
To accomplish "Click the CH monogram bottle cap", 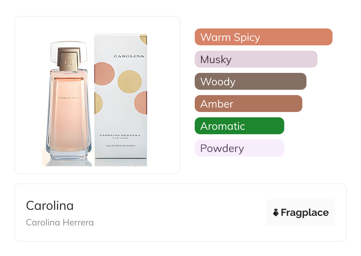I will point(69,60).
